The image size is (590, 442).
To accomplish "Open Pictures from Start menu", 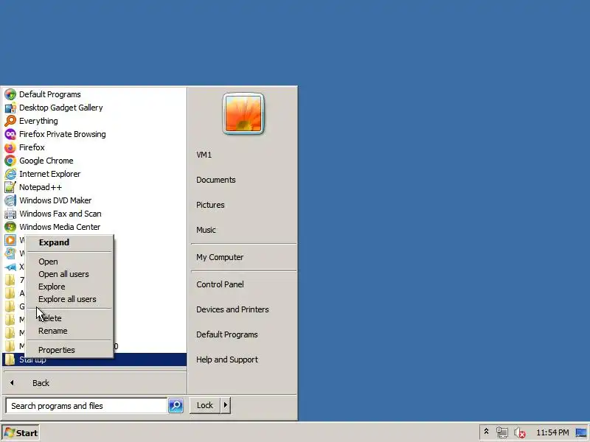I will tap(210, 206).
